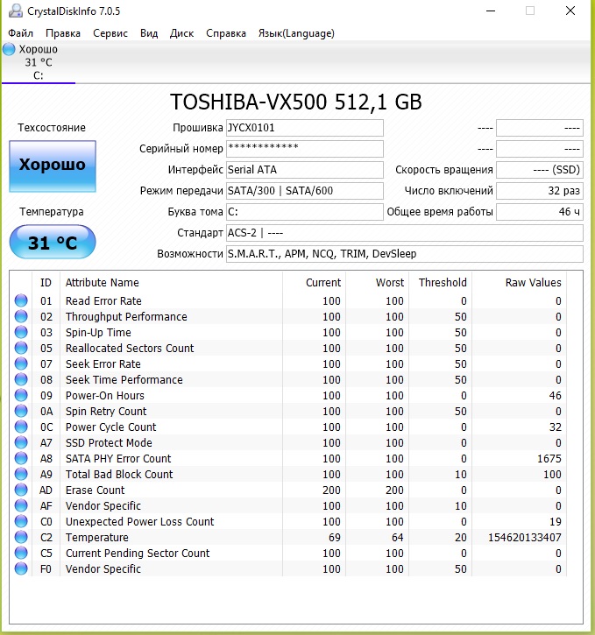Open the Вид menu
595x635 pixels.
pyautogui.click(x=149, y=33)
